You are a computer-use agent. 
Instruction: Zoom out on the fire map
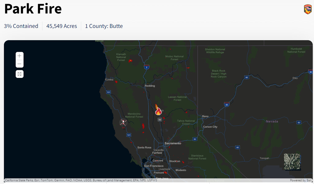(19, 64)
